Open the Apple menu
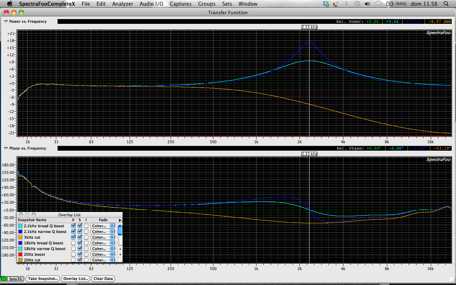 (x=10, y=4)
